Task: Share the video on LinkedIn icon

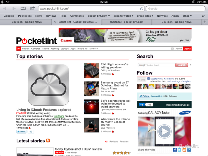Action: tap(189, 150)
